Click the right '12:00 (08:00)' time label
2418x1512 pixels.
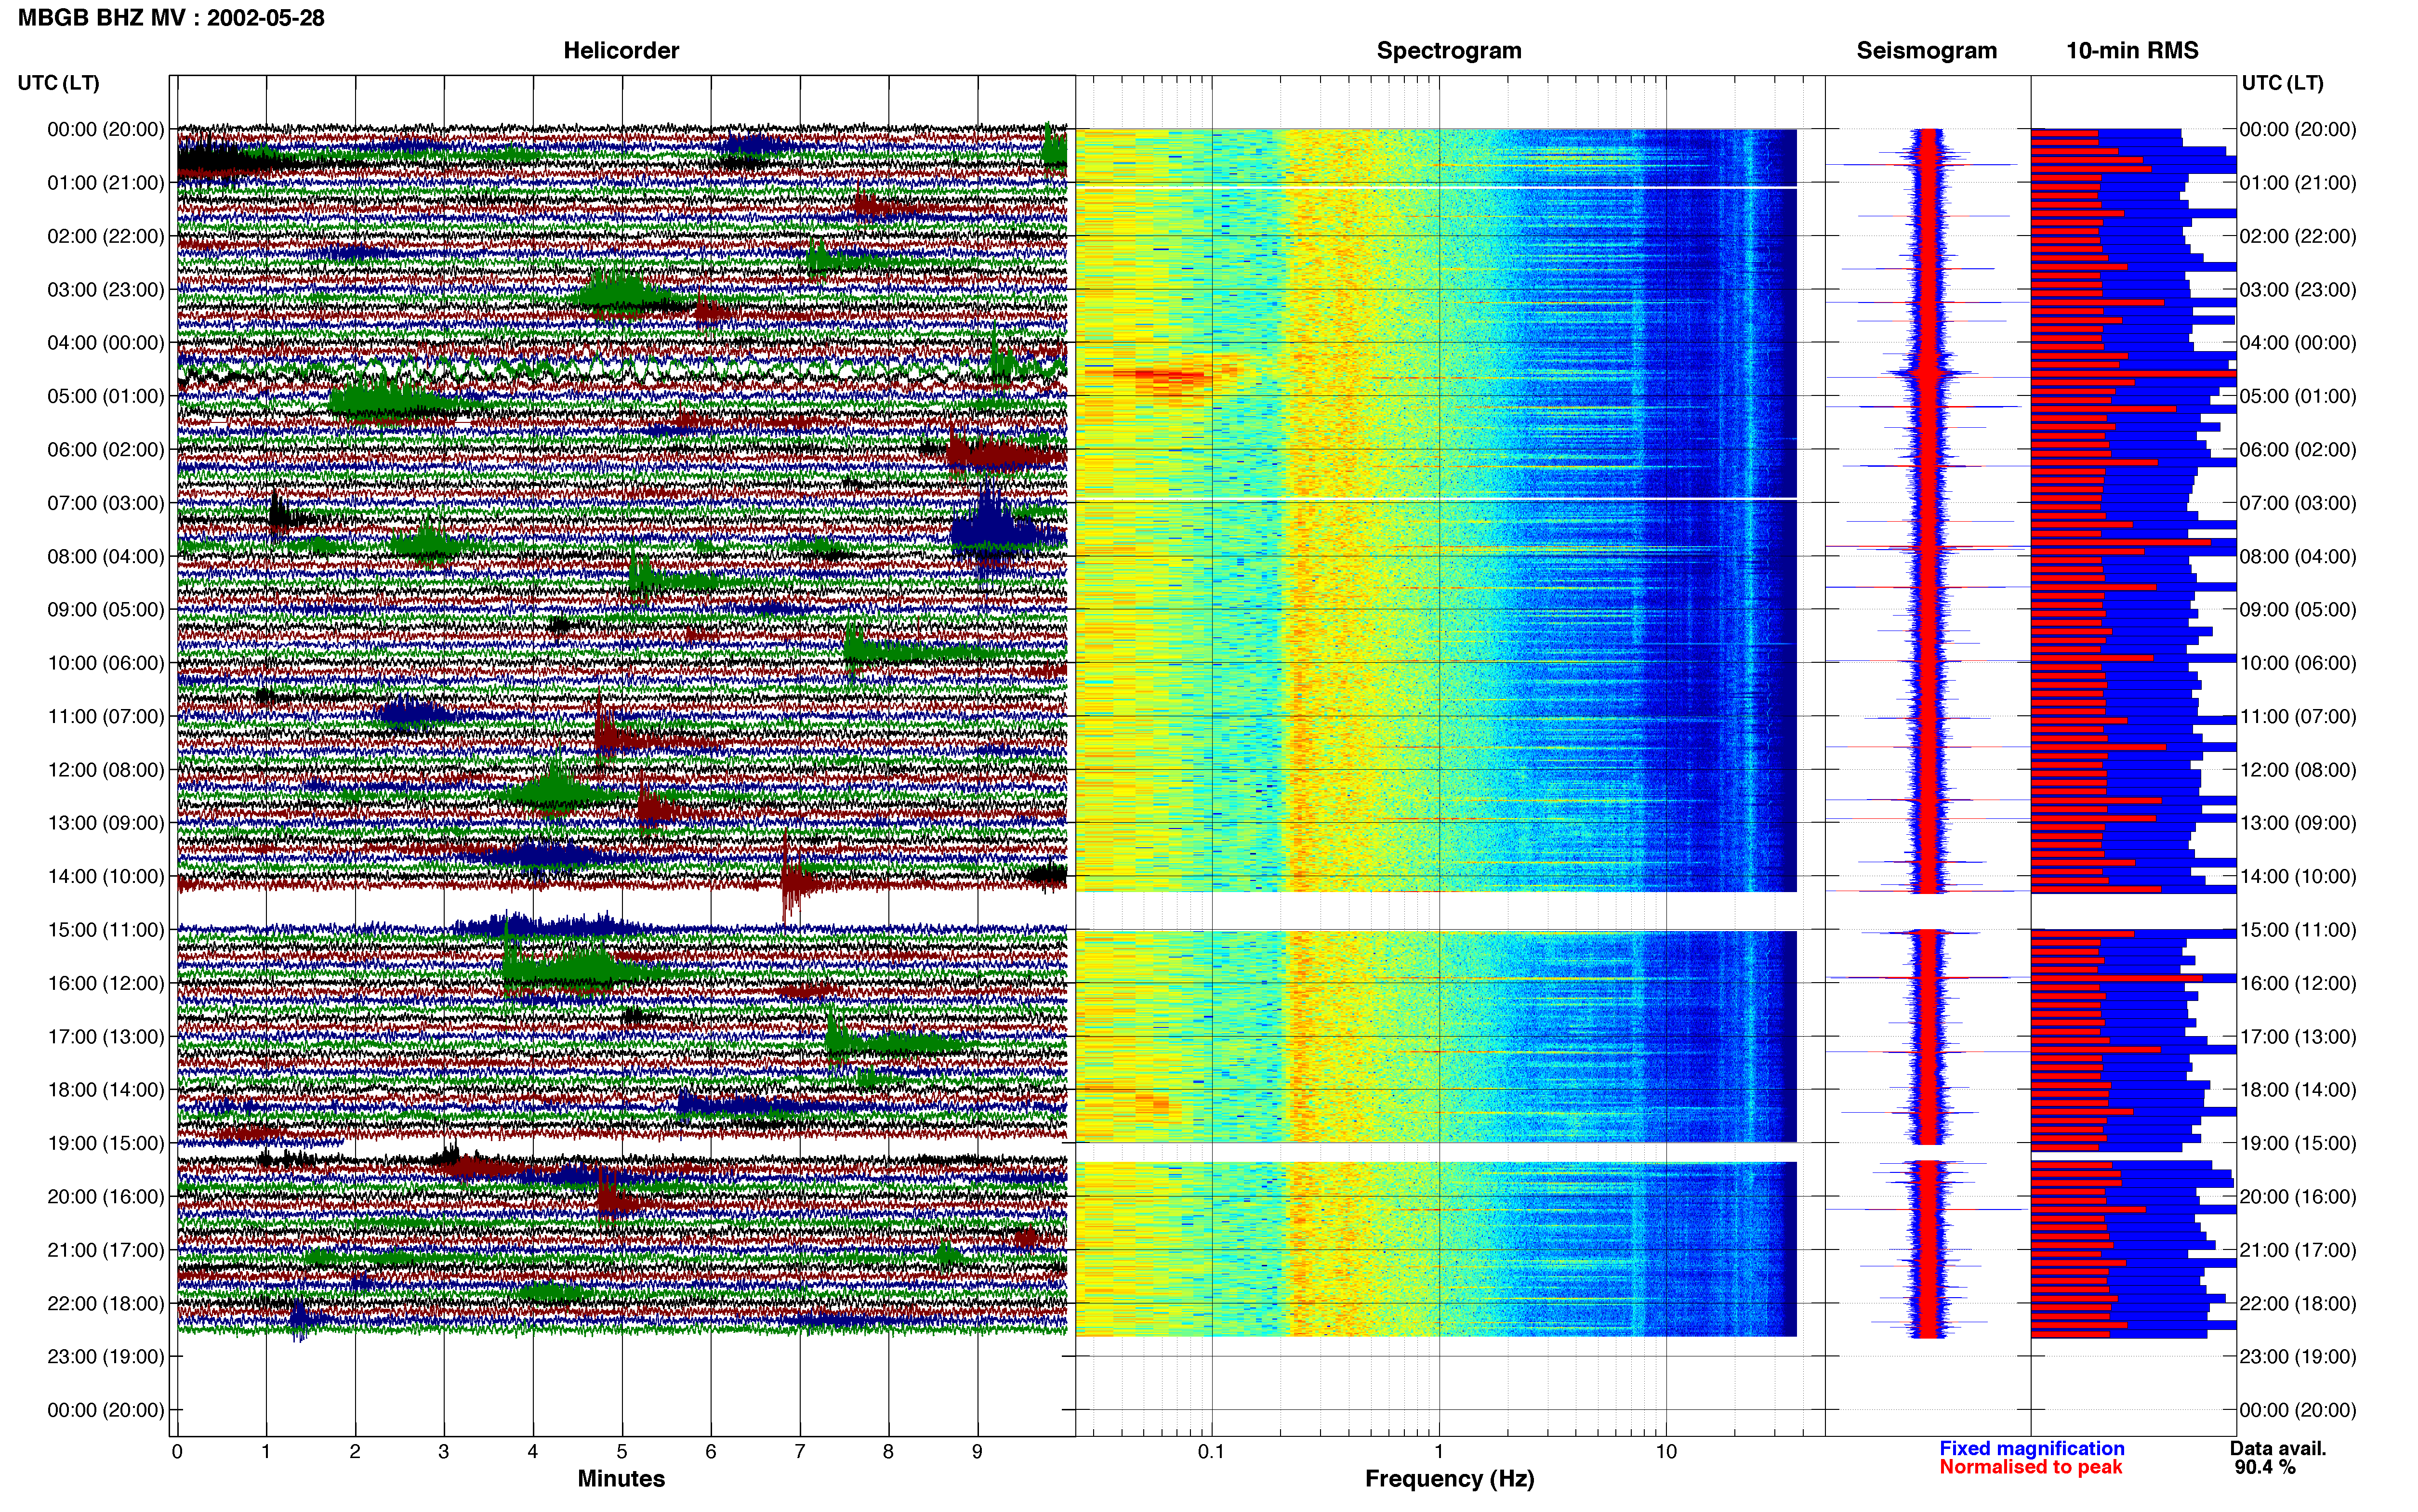coord(2298,770)
